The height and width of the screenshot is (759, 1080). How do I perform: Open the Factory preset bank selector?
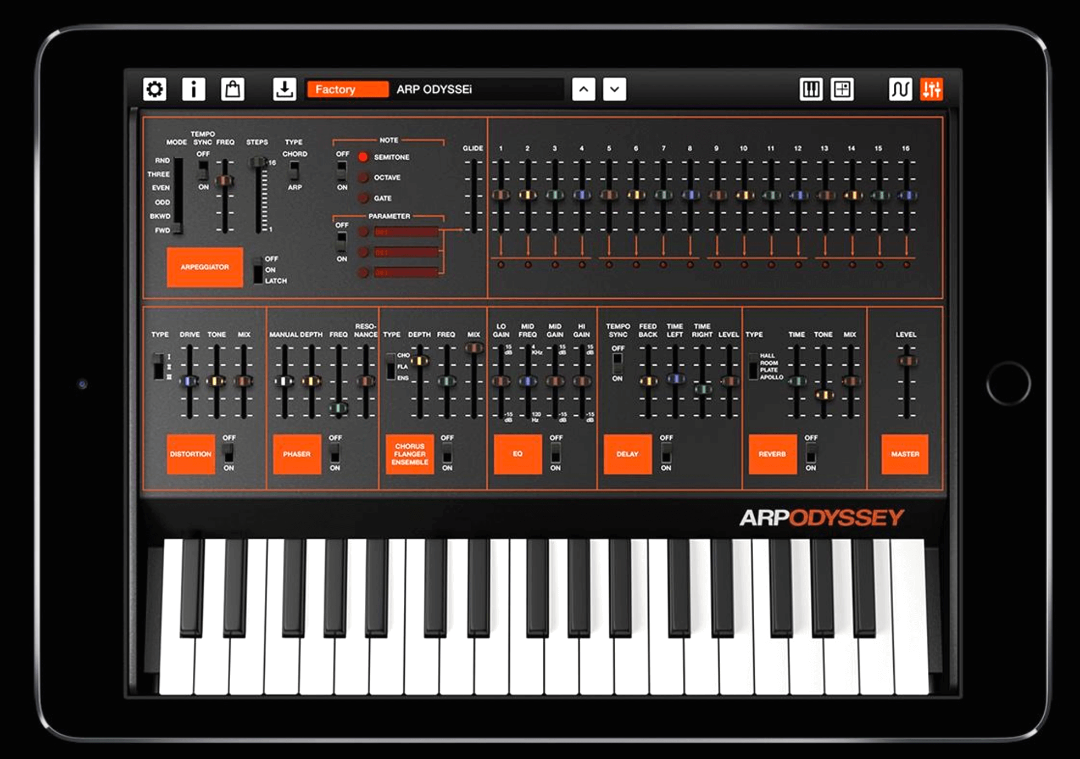tap(348, 89)
